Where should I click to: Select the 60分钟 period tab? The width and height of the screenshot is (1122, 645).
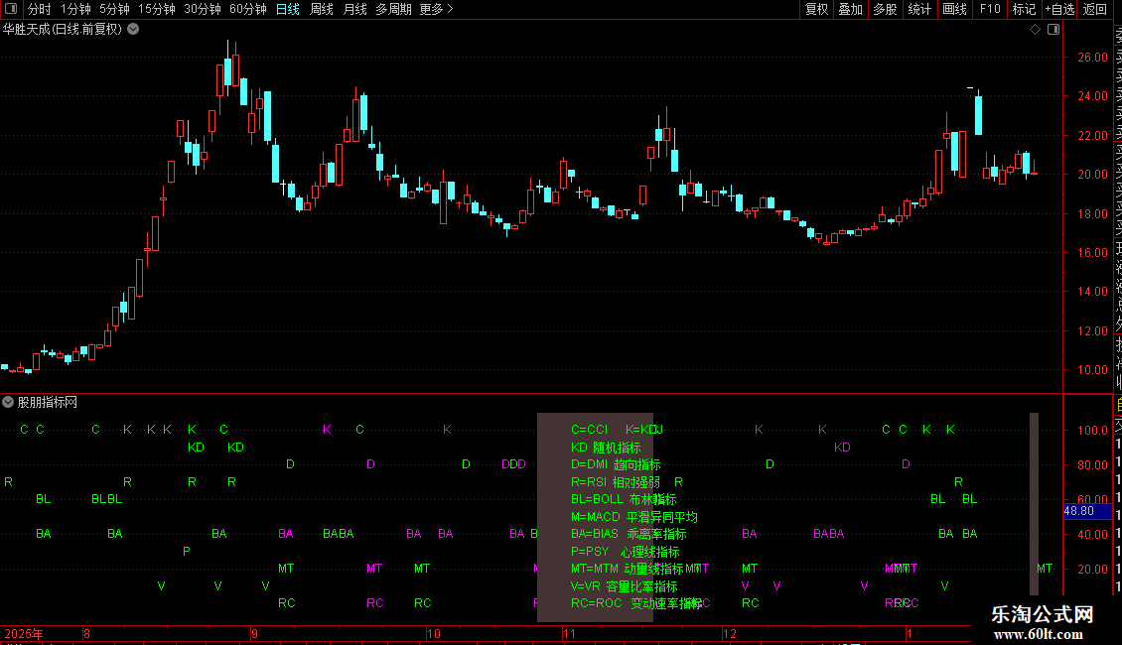click(x=248, y=9)
